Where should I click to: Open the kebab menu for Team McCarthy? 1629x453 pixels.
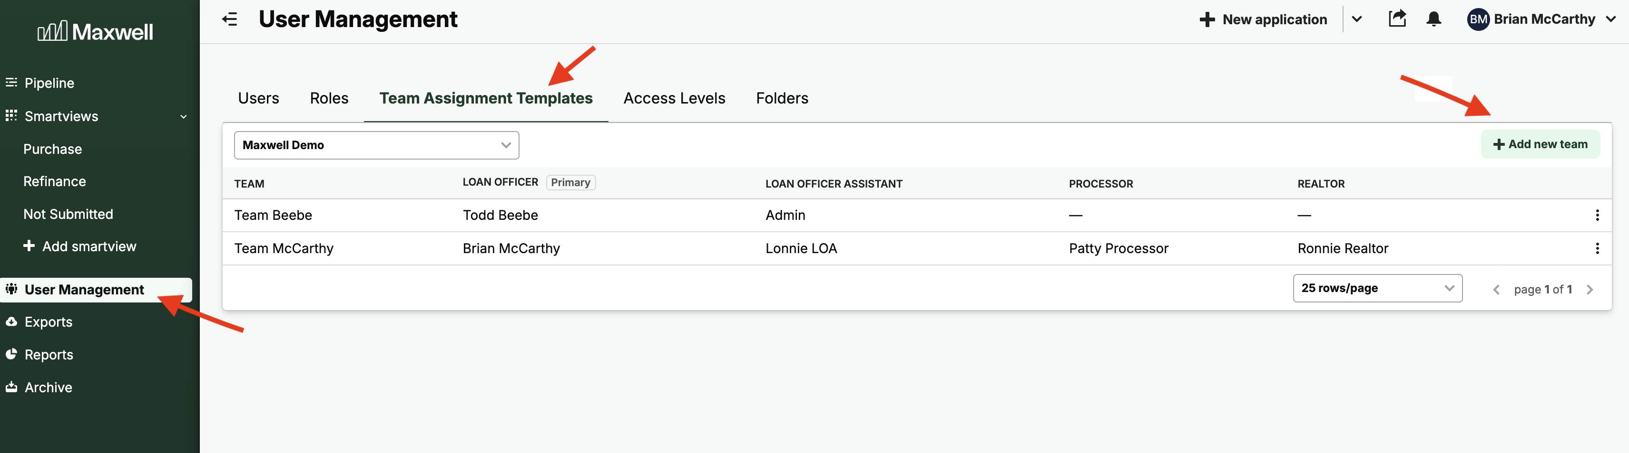1597,249
